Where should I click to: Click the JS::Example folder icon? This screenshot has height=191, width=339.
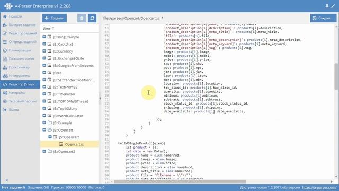(x=50, y=123)
